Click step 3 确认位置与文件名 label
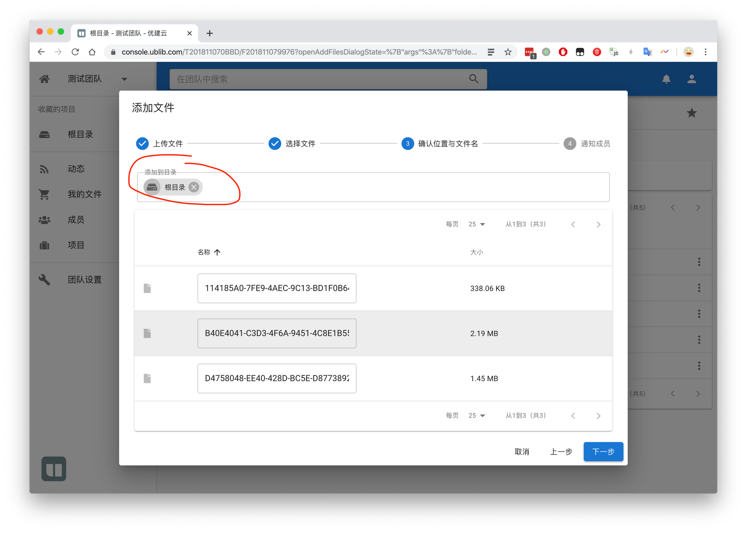The width and height of the screenshot is (747, 533). [448, 144]
